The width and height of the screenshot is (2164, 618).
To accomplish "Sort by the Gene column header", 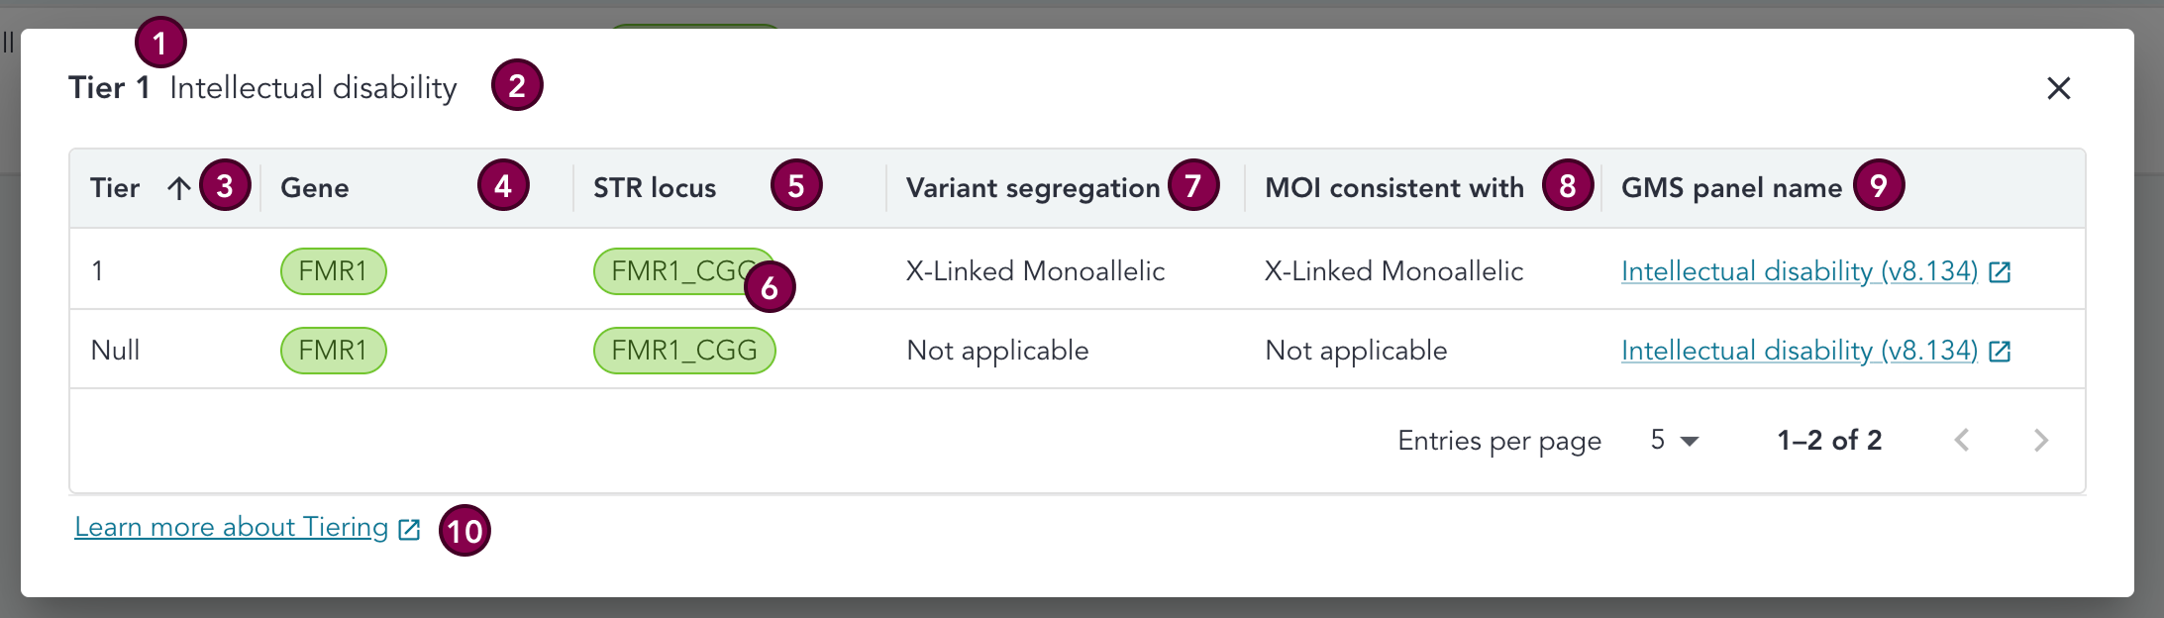I will [x=315, y=188].
